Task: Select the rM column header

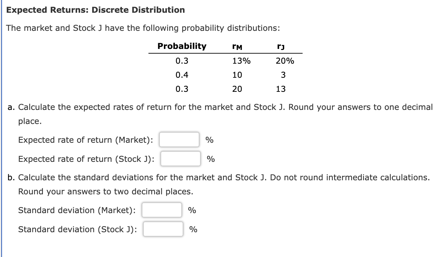Action: (237, 47)
